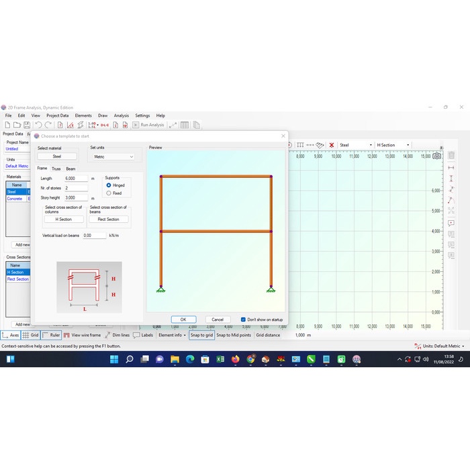Open the Units: Default Metric dropdown
This screenshot has height=470, width=470.
pos(439,346)
